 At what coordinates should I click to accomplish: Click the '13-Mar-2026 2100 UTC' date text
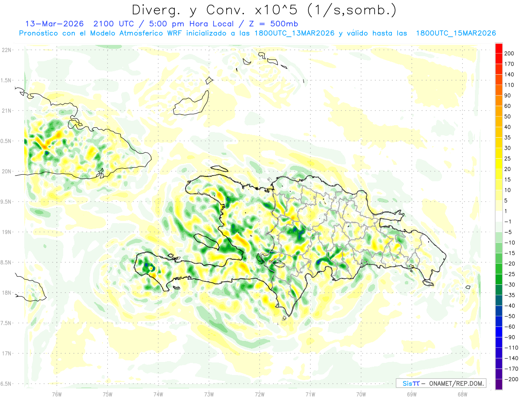[x=81, y=23]
